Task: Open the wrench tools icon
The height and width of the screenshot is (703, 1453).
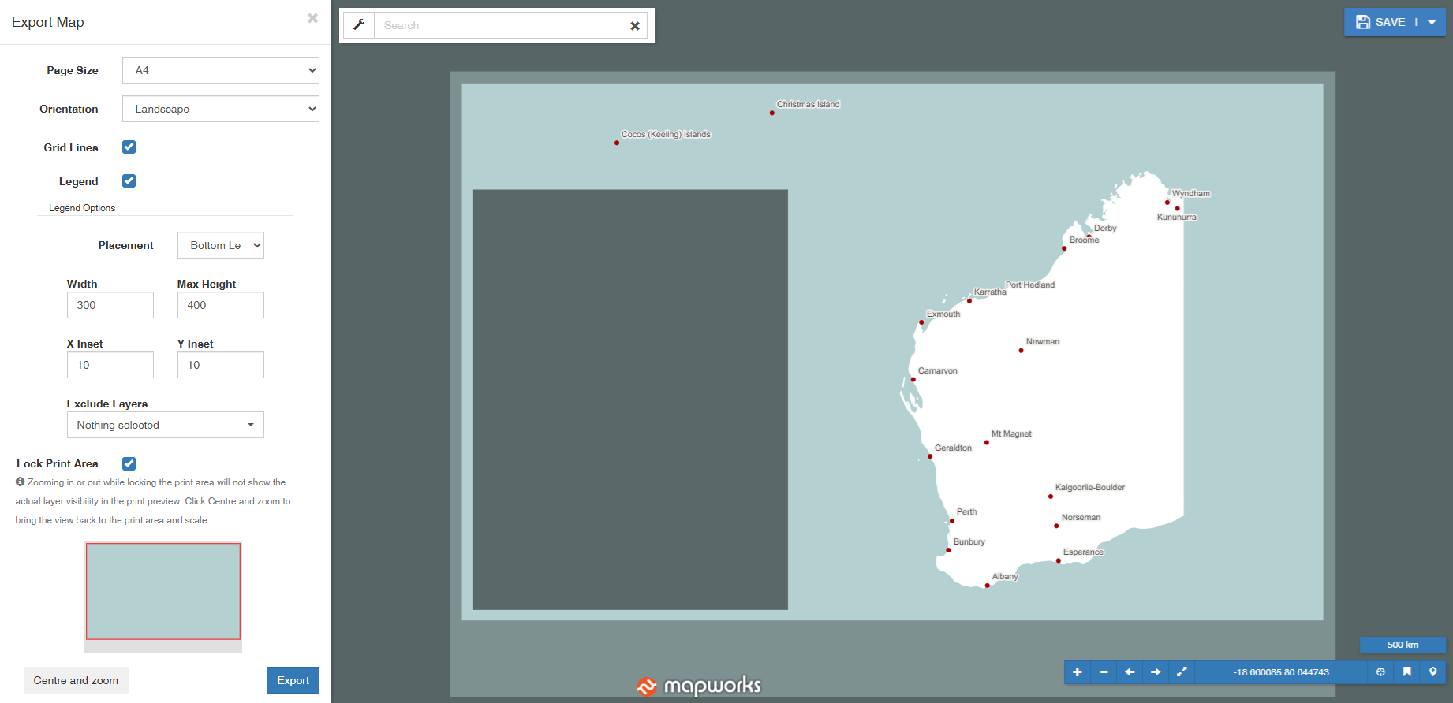Action: tap(359, 25)
